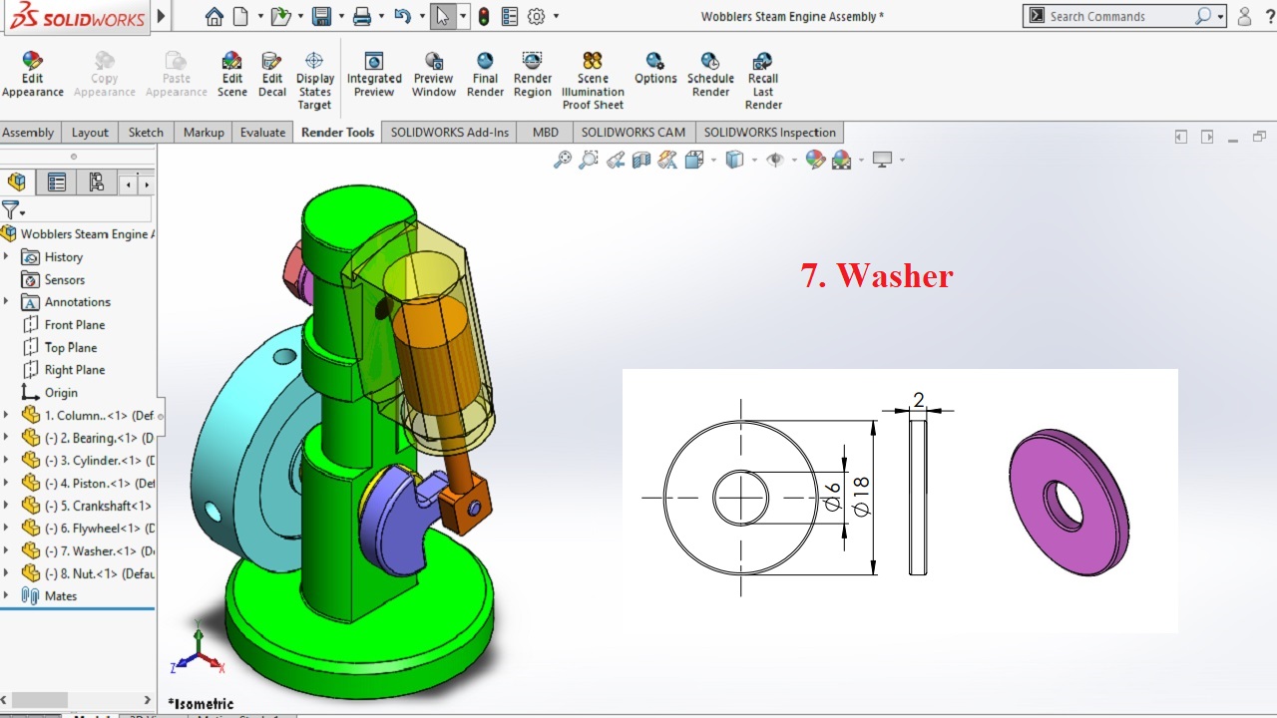
Task: Click the Edit Appearance tool
Action: click(33, 76)
